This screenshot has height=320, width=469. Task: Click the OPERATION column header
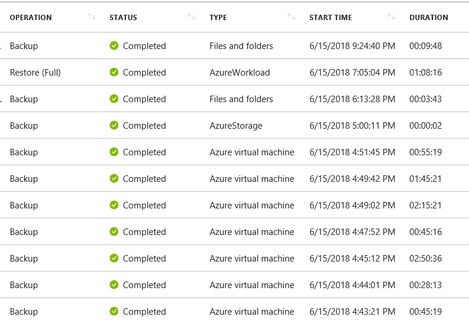coord(31,18)
